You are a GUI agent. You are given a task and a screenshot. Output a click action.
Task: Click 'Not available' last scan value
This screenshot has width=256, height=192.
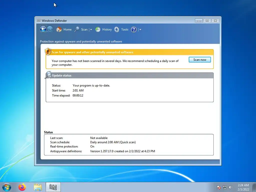point(99,138)
